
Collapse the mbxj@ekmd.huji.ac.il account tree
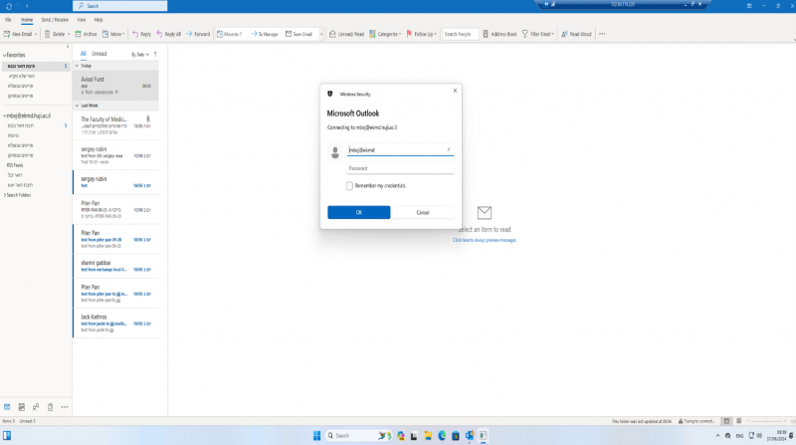[x=5, y=115]
